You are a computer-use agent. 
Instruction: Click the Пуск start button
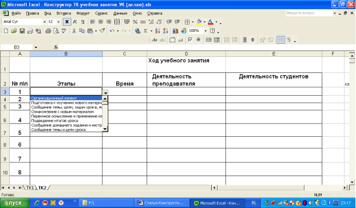[15, 203]
